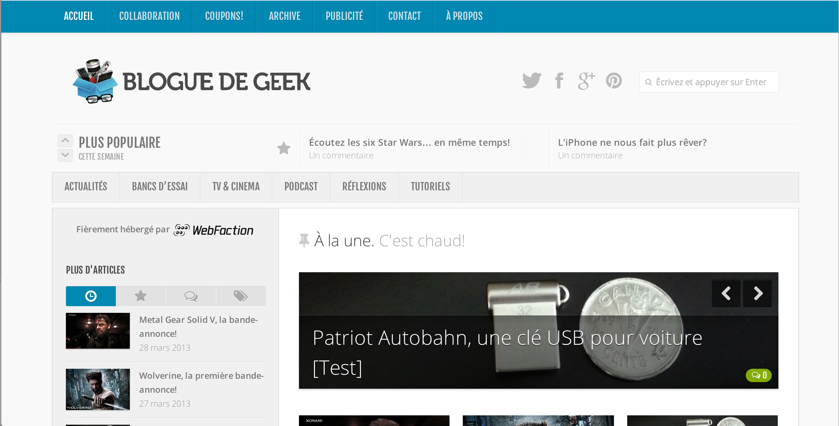Open the Pinterest icon

click(x=614, y=81)
